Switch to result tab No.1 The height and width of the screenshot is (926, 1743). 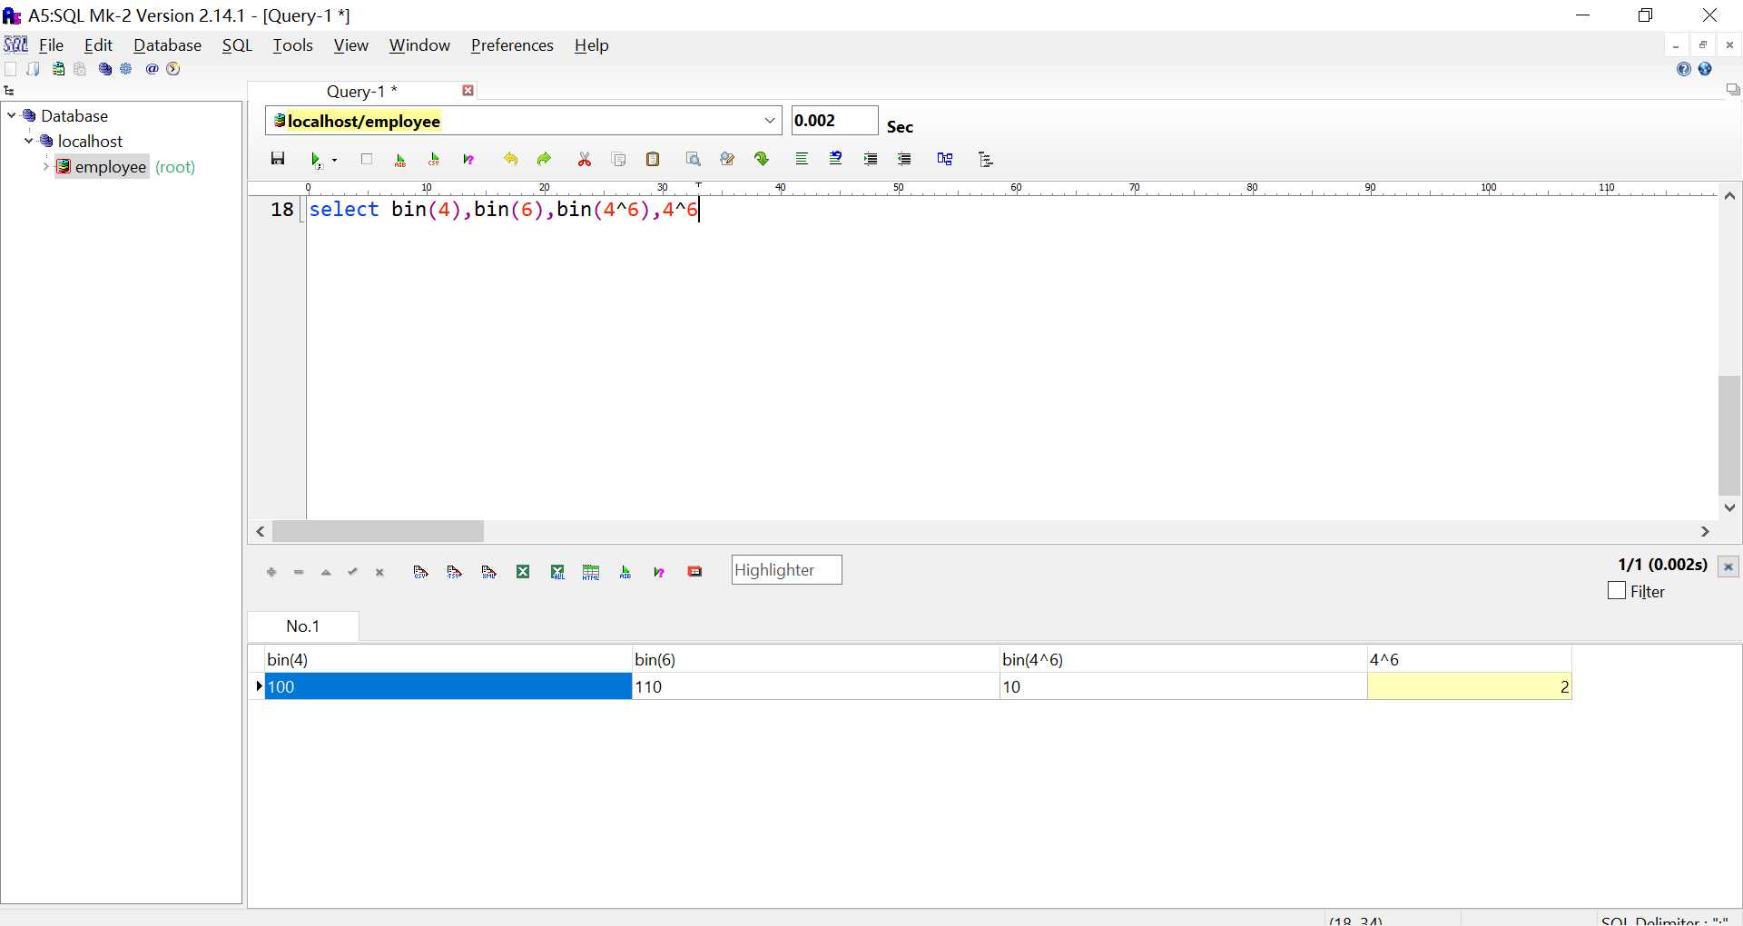(303, 626)
